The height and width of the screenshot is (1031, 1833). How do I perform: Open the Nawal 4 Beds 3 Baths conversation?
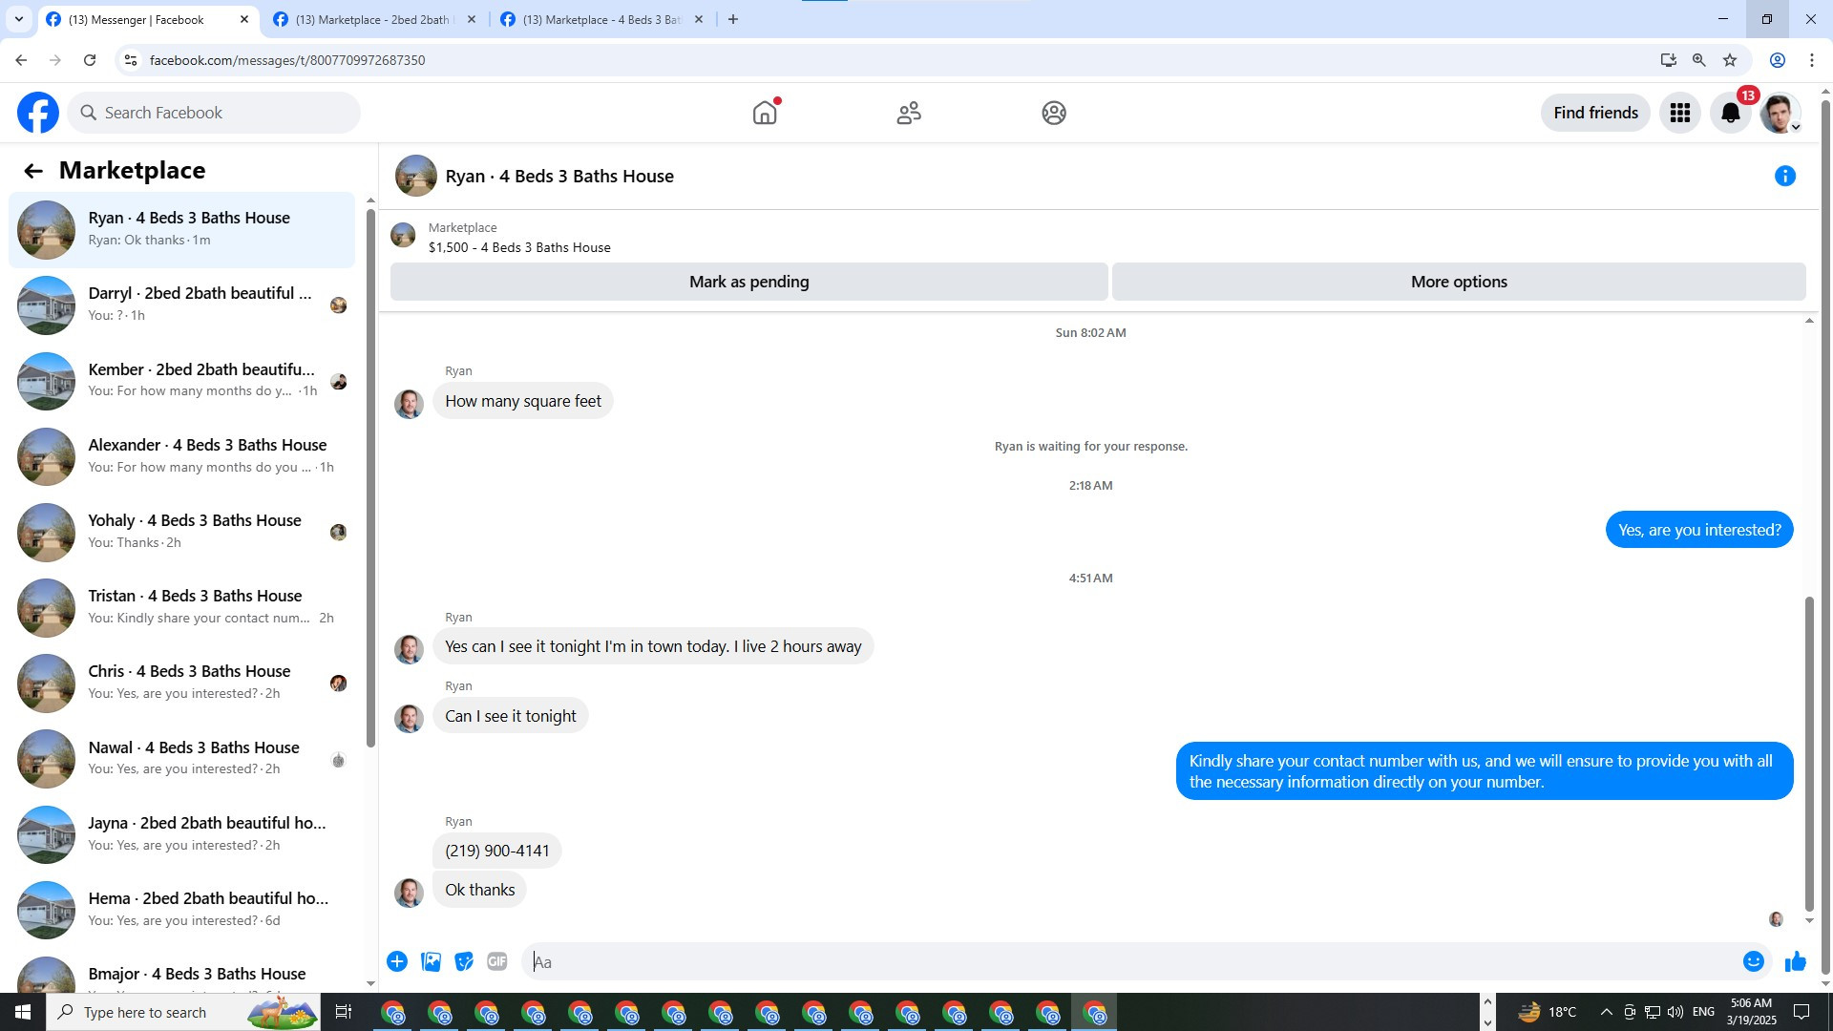click(181, 759)
